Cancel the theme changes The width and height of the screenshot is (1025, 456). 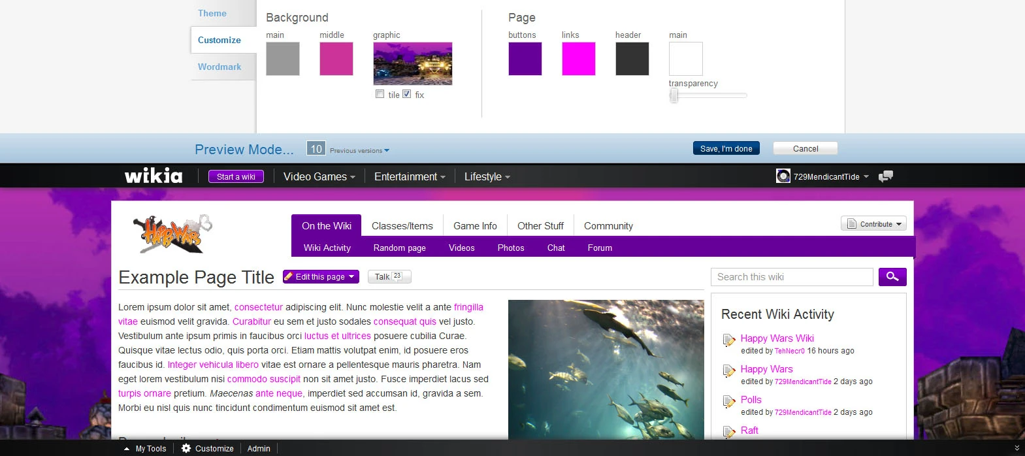tap(805, 149)
